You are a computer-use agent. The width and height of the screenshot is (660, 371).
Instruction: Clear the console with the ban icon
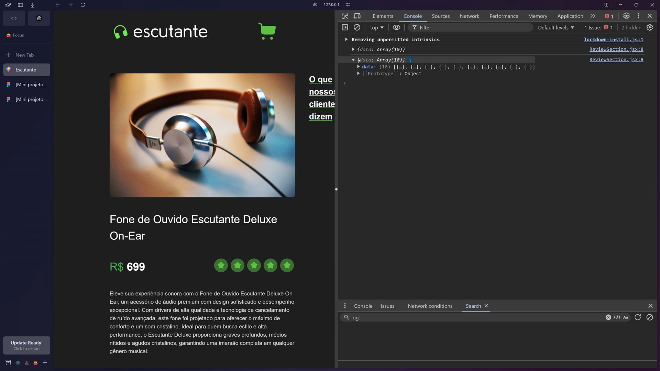[357, 27]
